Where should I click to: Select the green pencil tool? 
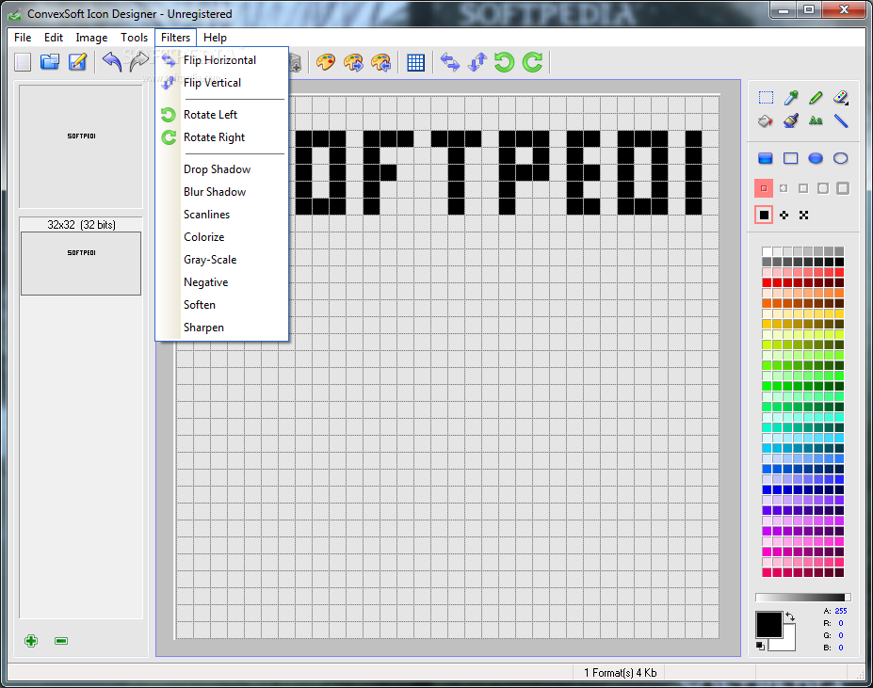816,98
